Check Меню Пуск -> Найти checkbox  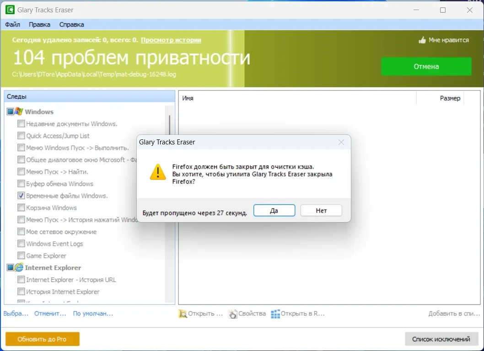point(21,172)
